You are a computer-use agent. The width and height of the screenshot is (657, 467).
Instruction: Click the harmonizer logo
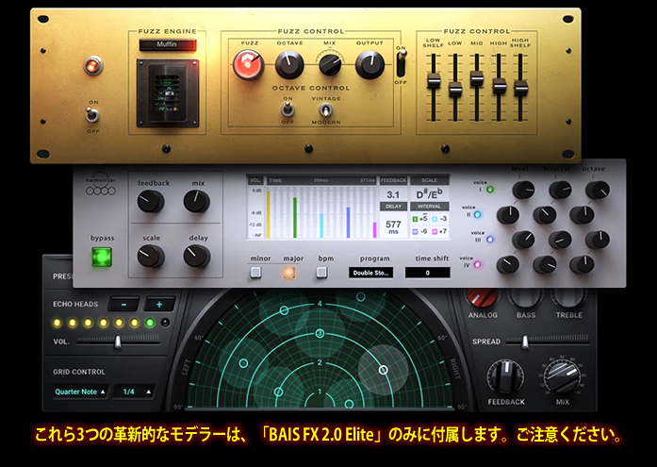pyautogui.click(x=101, y=185)
